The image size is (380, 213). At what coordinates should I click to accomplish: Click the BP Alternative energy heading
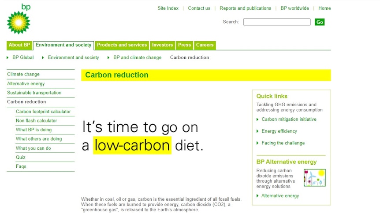[x=287, y=162]
